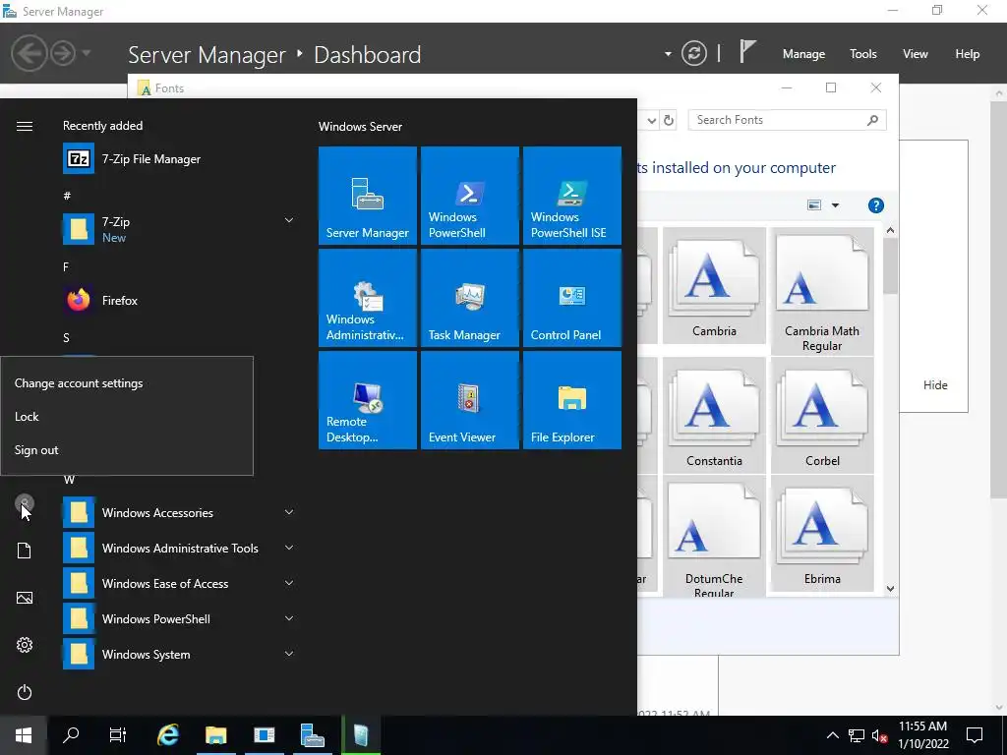1007x755 pixels.
Task: Select the Cambria Math Regular font
Action: [x=822, y=291]
